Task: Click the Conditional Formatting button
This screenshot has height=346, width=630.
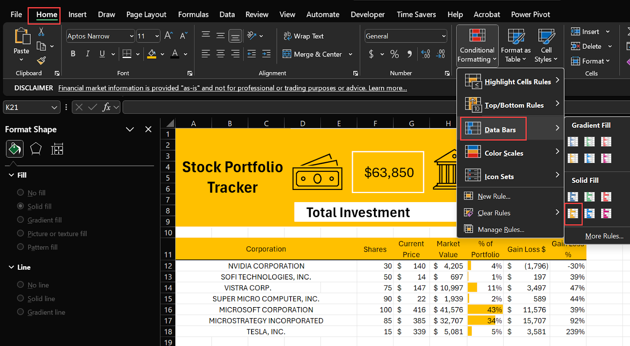Action: 477,46
